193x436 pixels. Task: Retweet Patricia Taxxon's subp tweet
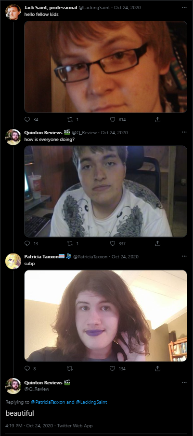tap(70, 368)
